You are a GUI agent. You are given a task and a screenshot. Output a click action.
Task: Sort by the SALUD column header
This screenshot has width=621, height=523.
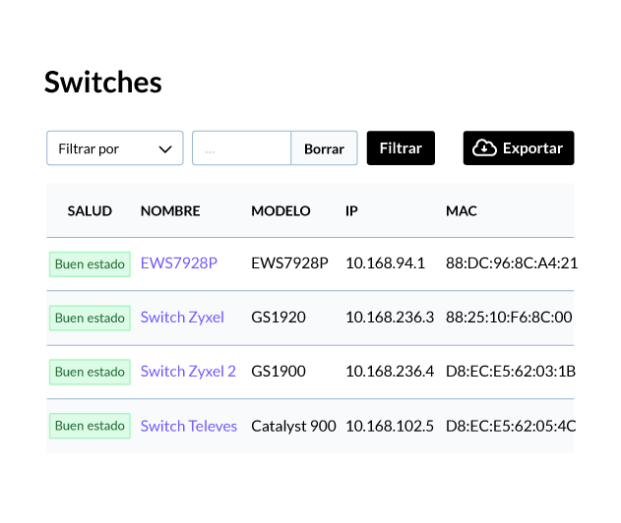coord(90,210)
